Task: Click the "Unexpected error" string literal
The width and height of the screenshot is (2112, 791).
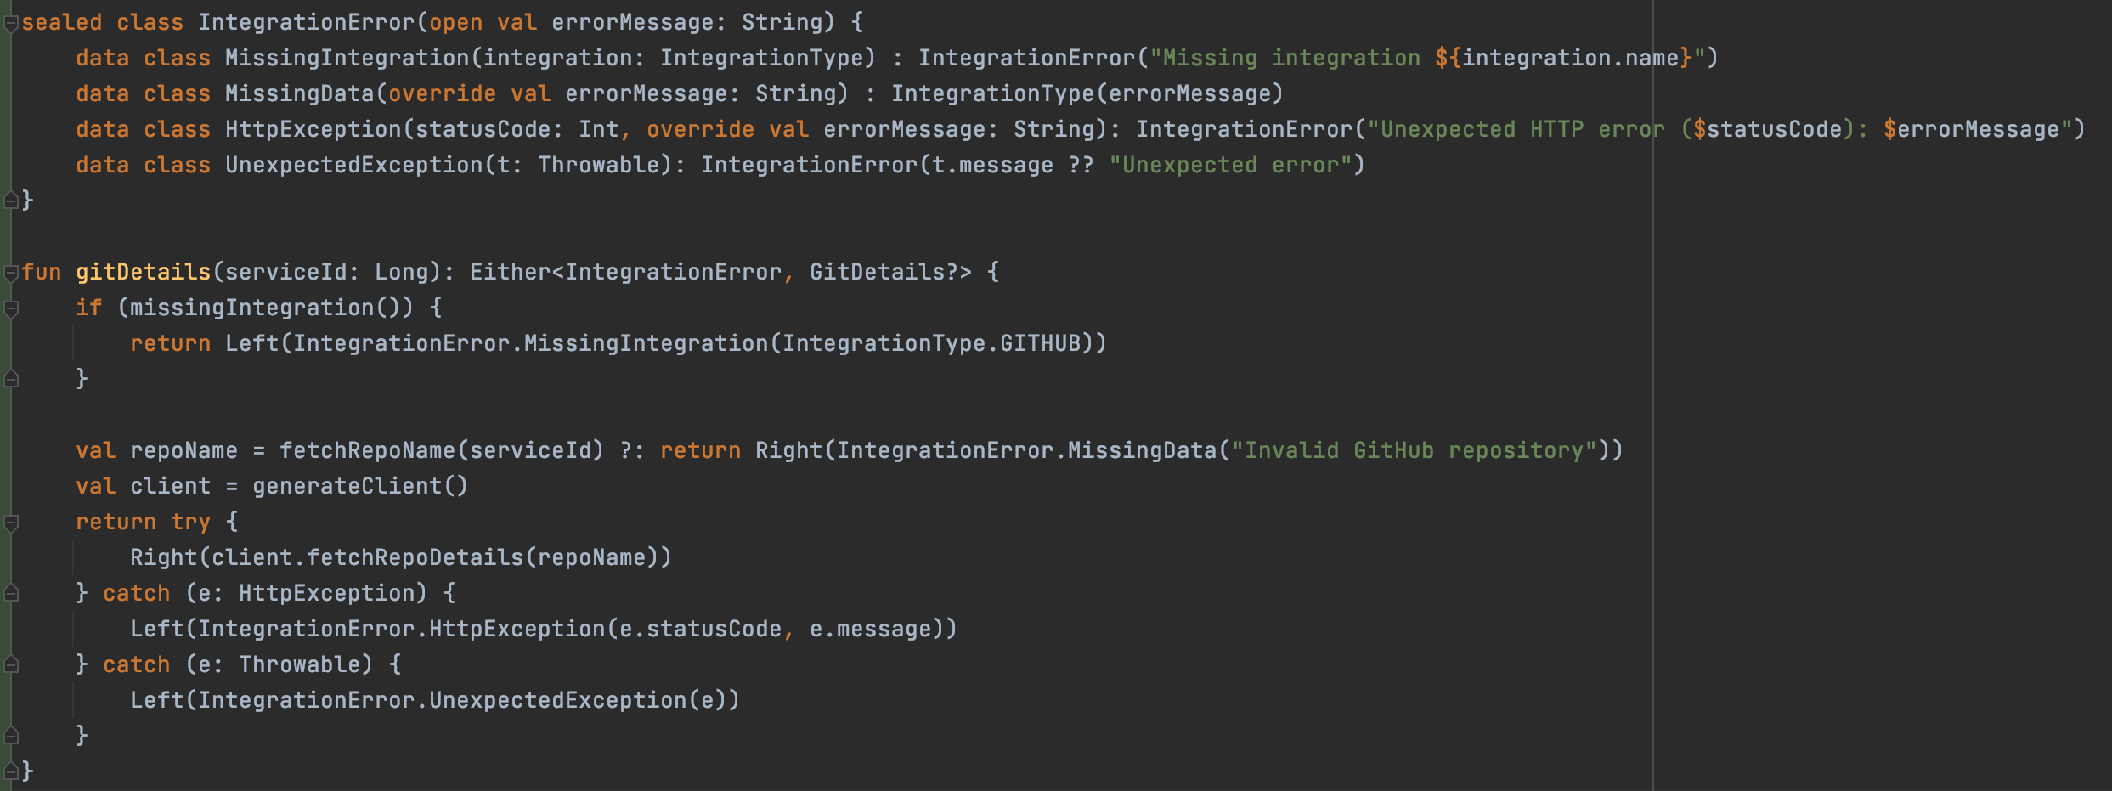Action: (x=1231, y=165)
